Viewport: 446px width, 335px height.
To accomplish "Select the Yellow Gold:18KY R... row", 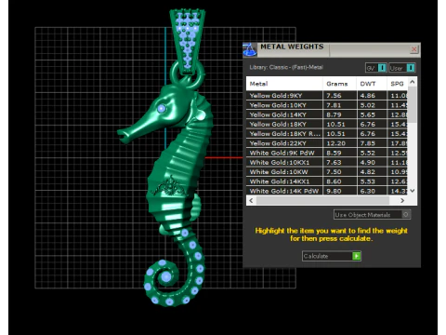I will (327, 134).
